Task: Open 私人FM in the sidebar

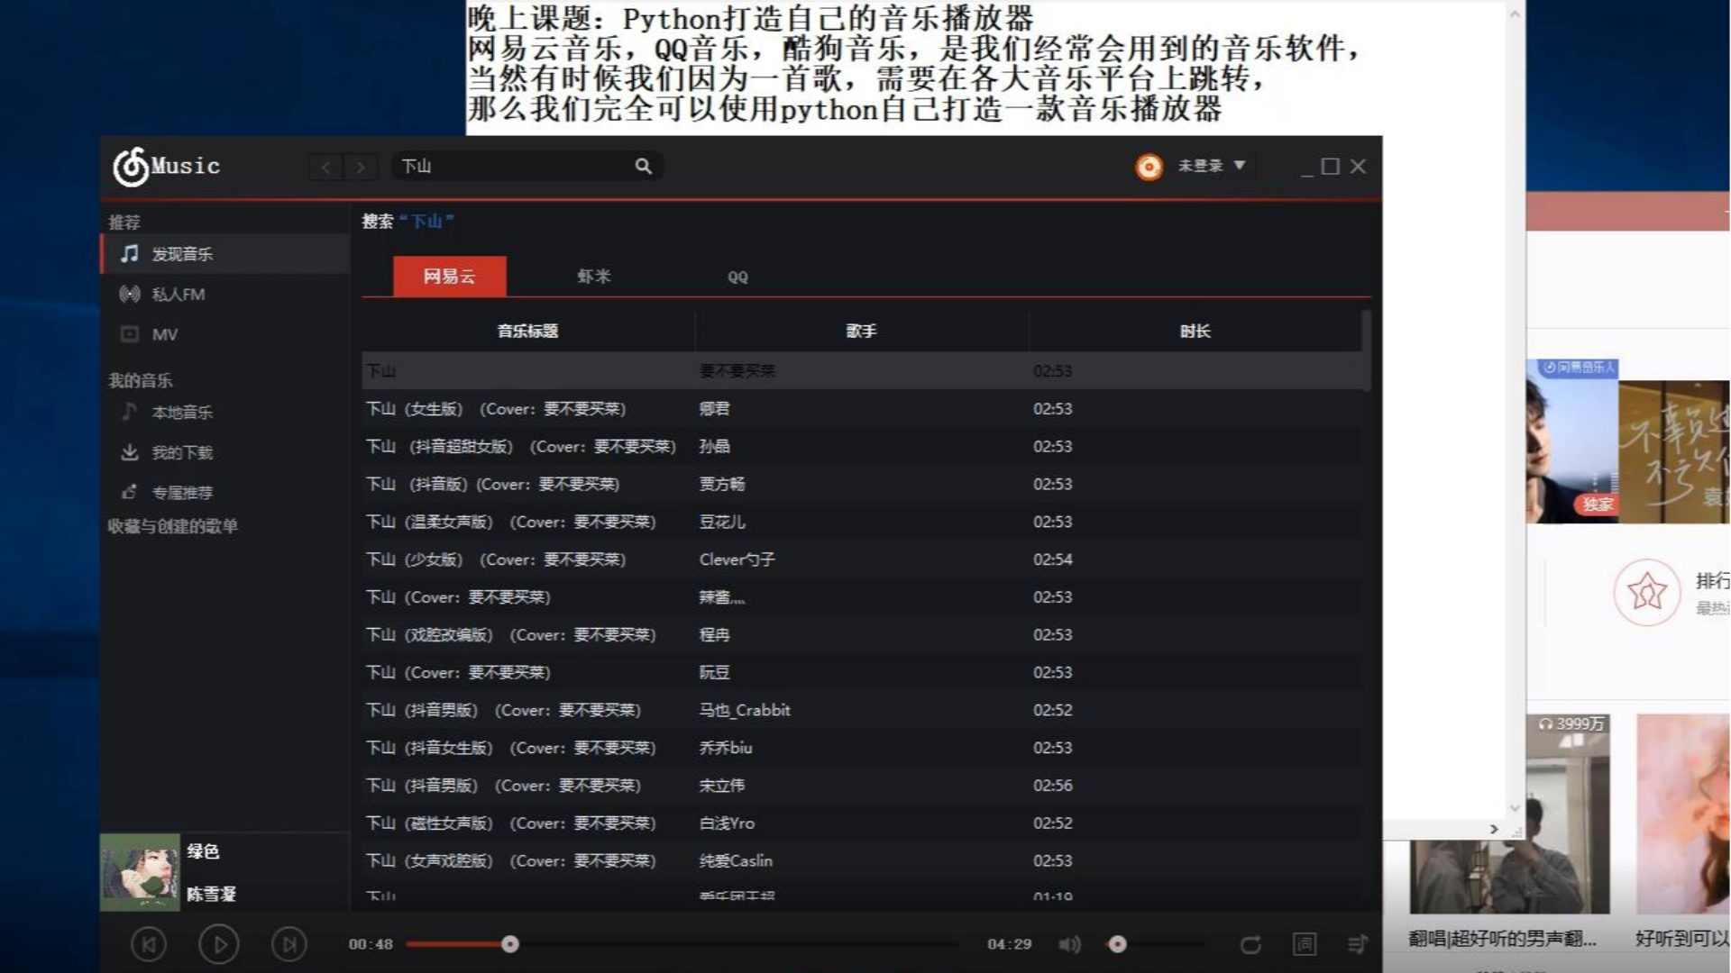Action: pyautogui.click(x=224, y=294)
